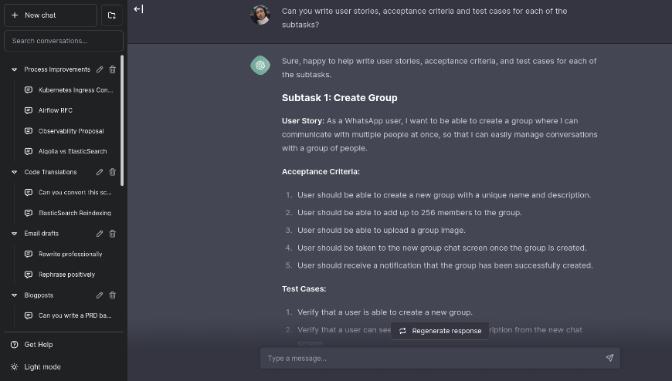
Task: Click the Type a message input box
Action: pos(433,358)
